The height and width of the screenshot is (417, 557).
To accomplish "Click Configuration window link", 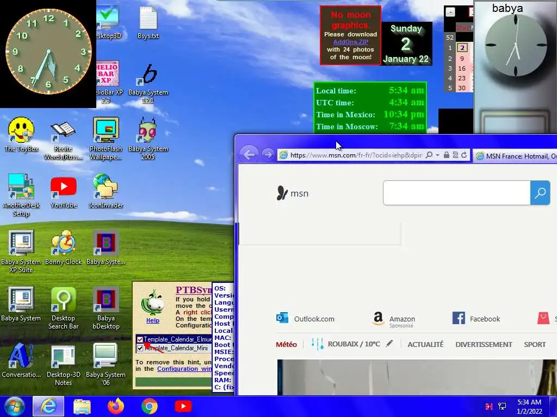I will point(184,369).
